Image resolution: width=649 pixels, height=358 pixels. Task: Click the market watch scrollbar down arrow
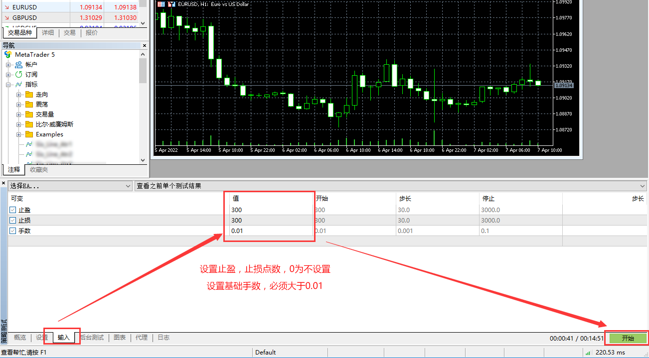pos(143,23)
